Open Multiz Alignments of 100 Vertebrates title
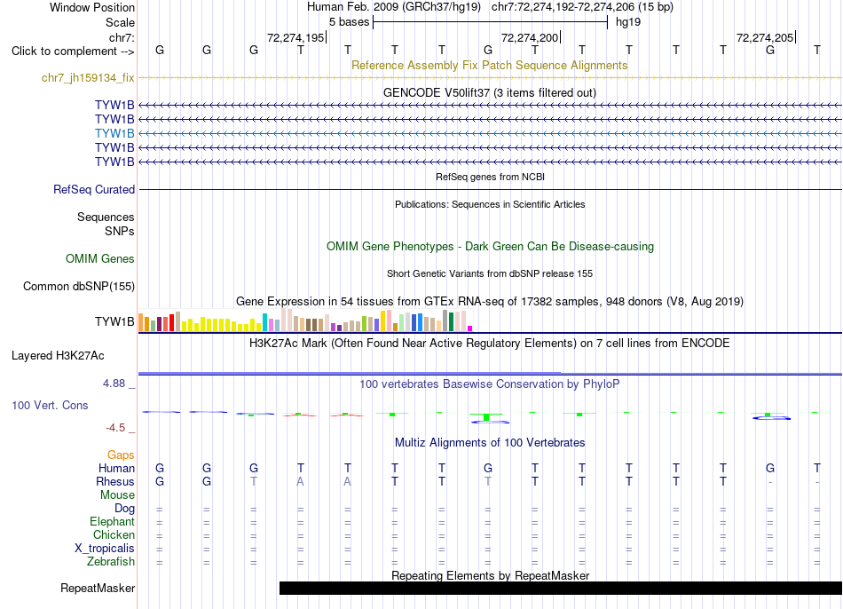This screenshot has height=609, width=843. point(490,443)
